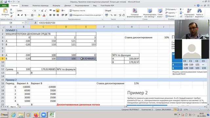Open the Удалить cells delete dropdown

click(x=171, y=13)
